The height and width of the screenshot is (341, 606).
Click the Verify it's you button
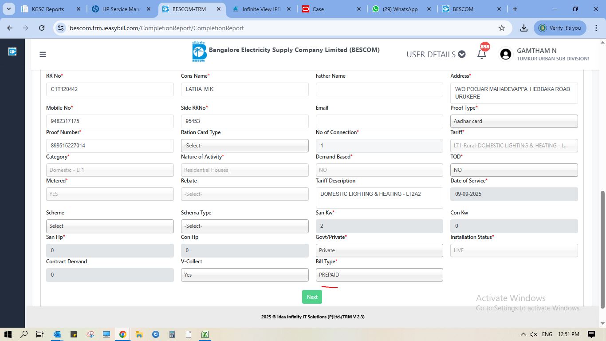pyautogui.click(x=560, y=28)
